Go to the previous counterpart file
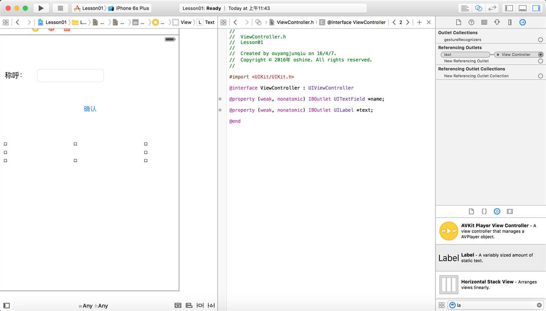 (x=394, y=22)
